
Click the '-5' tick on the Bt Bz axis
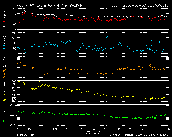(15, 24)
